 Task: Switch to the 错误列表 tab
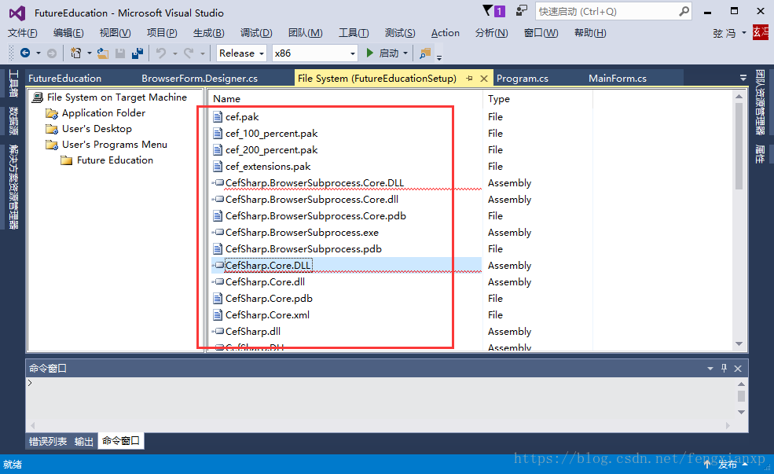(x=48, y=442)
